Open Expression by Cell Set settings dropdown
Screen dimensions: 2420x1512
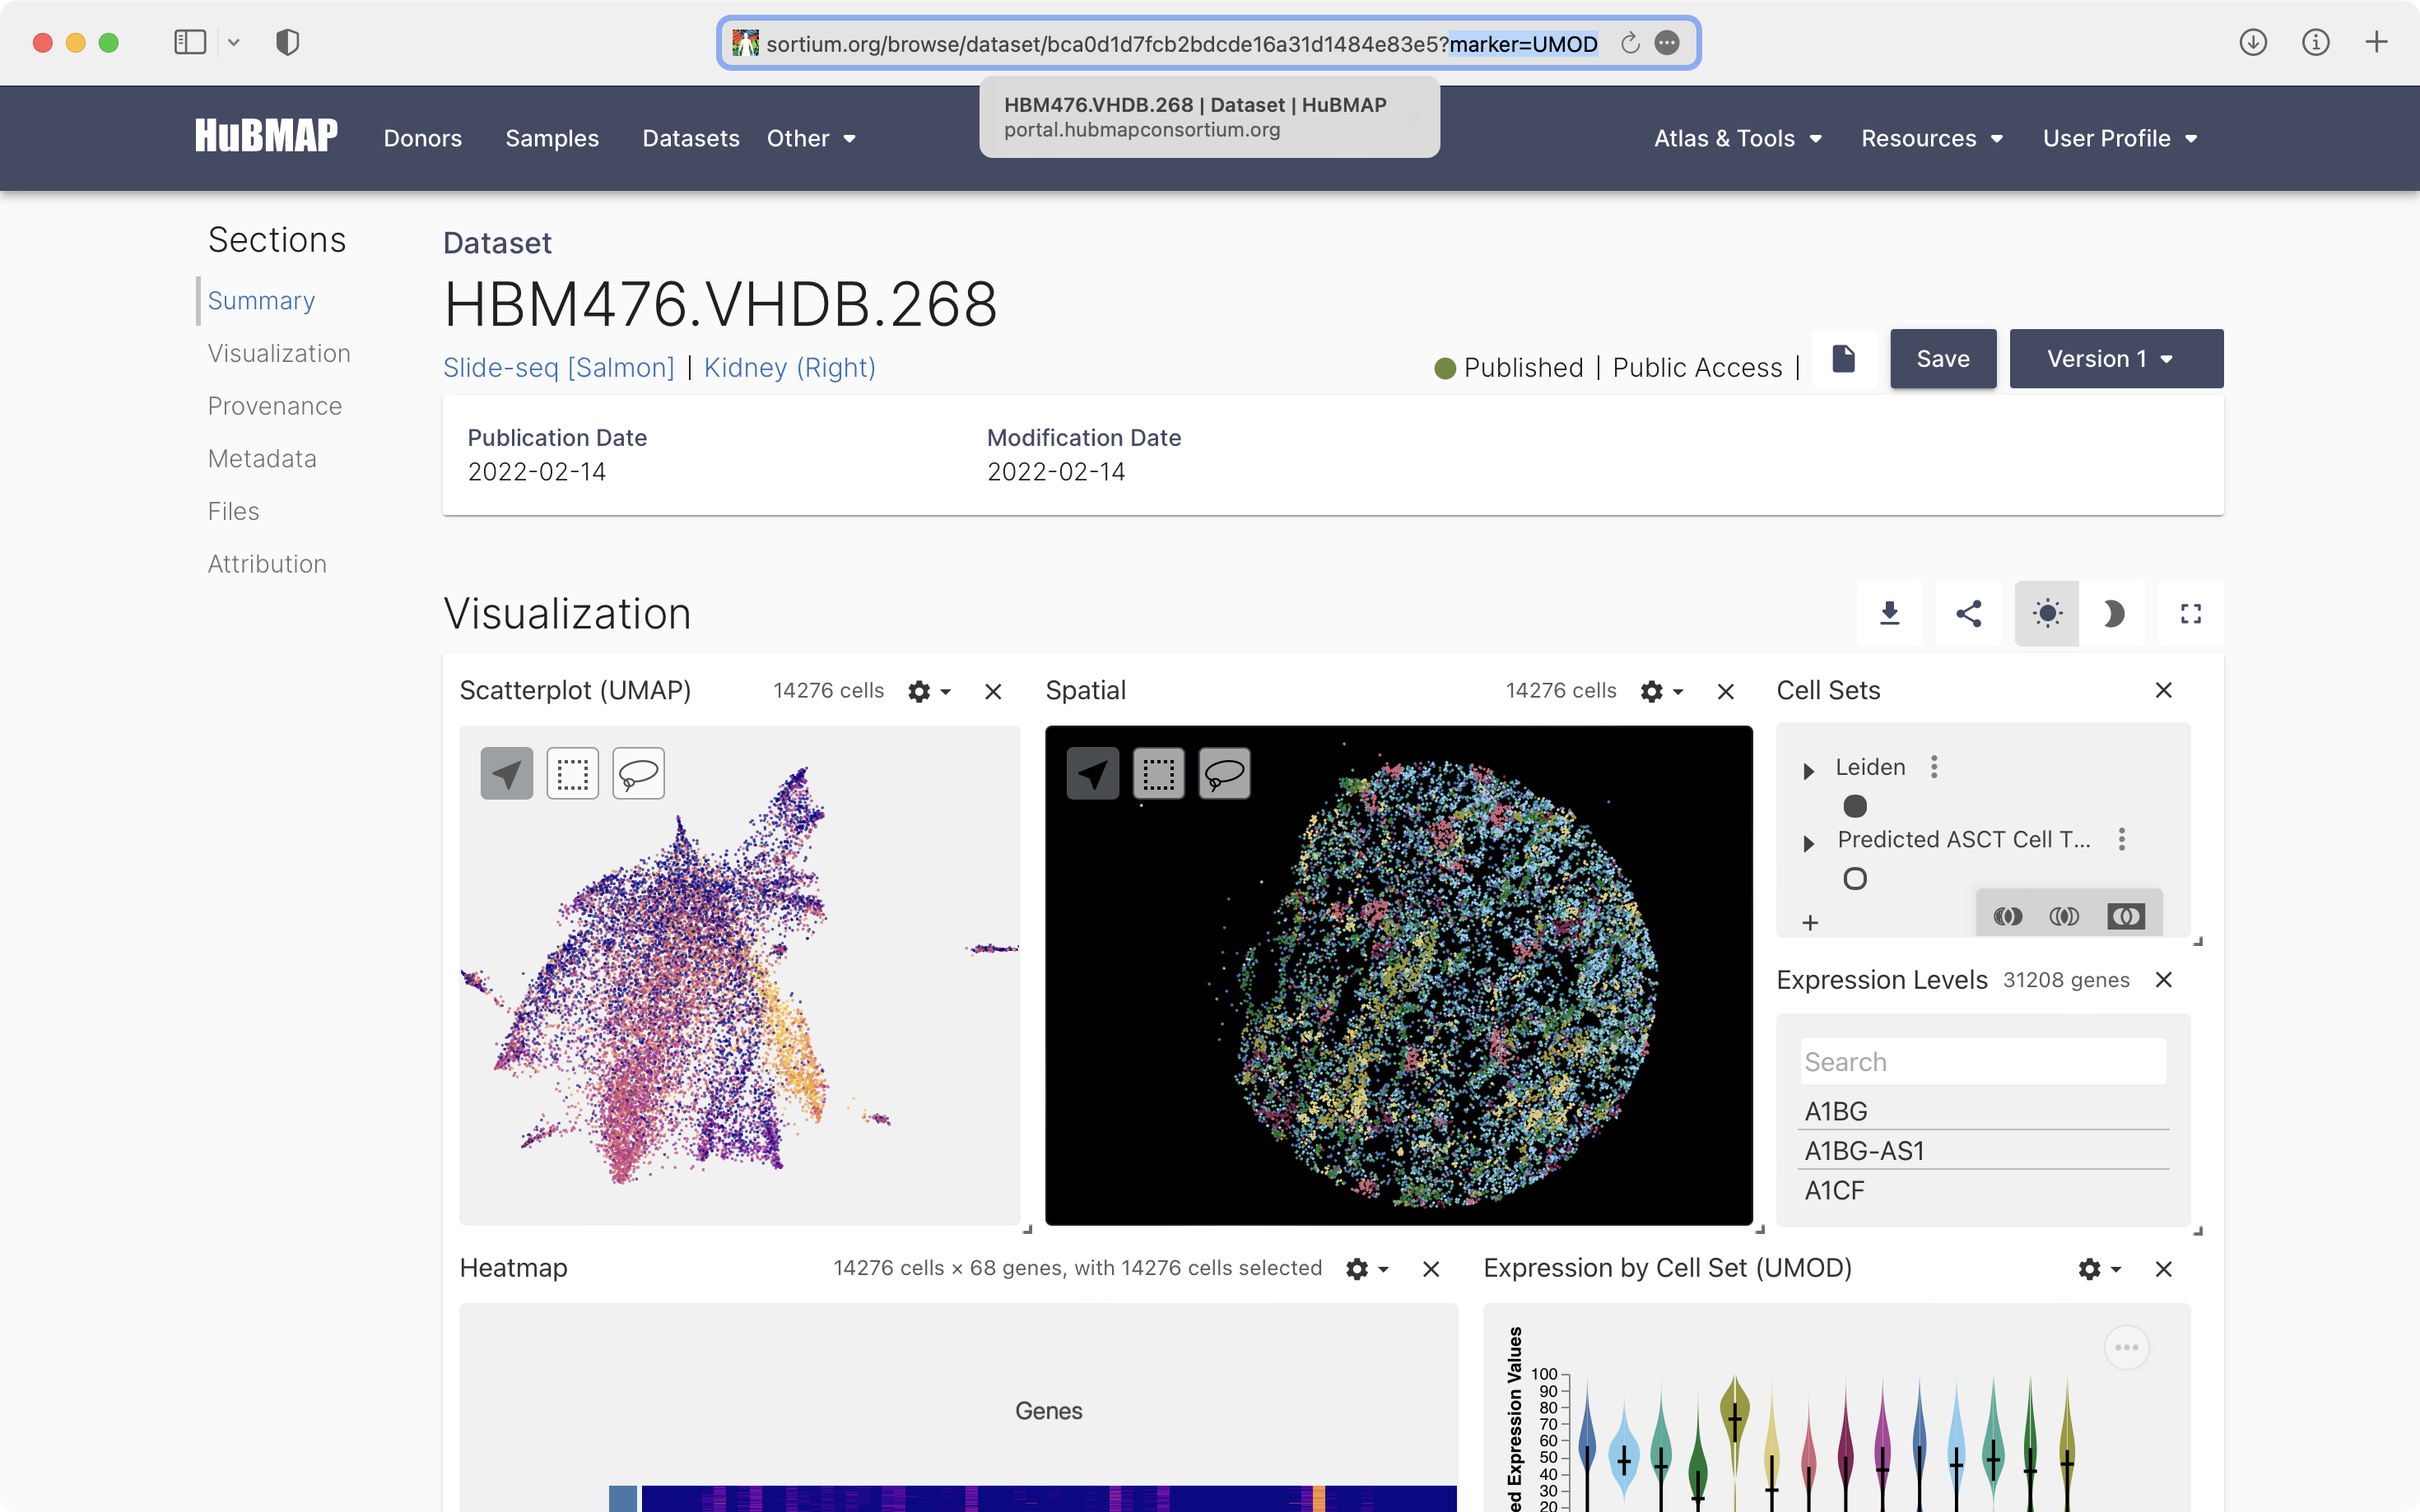pos(2099,1269)
